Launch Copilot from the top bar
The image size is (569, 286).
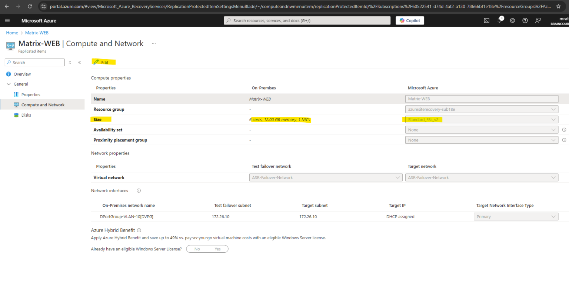[x=410, y=20]
